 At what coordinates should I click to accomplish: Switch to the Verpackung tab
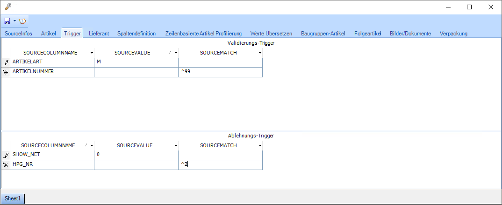(453, 34)
